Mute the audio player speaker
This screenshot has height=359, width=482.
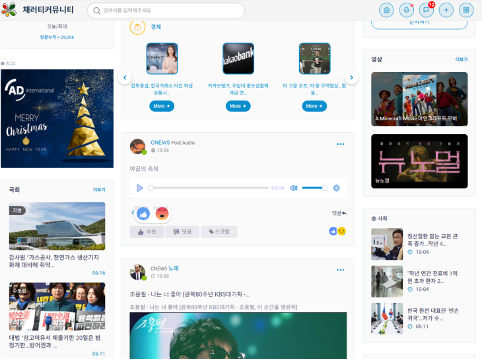294,188
